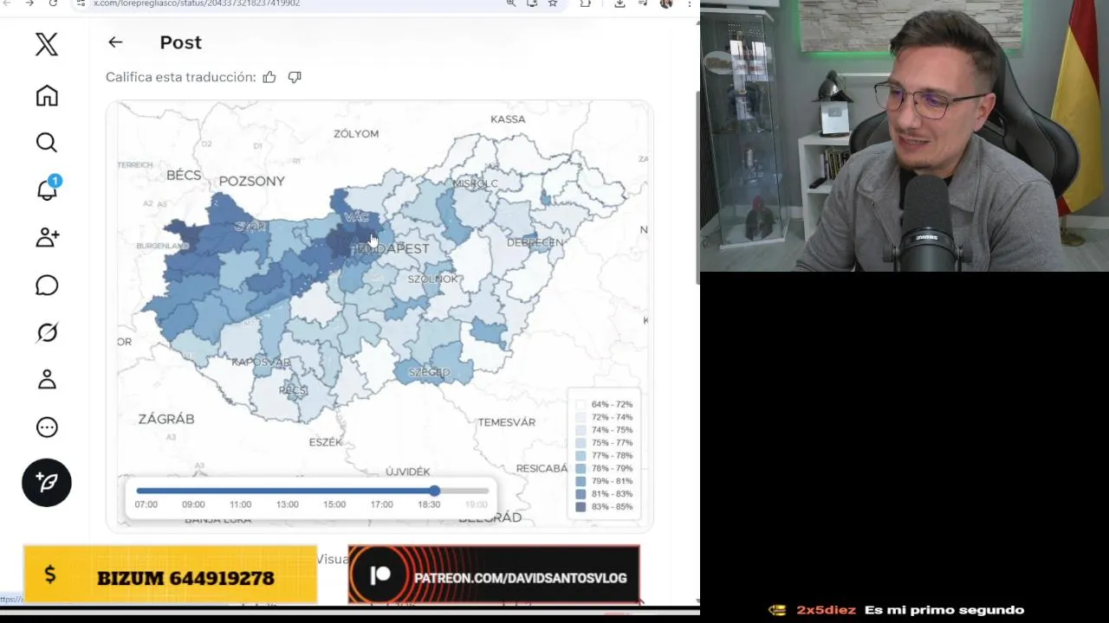This screenshot has height=623, width=1109.
Task: Jump the timeline to 17:00
Action: [x=381, y=504]
